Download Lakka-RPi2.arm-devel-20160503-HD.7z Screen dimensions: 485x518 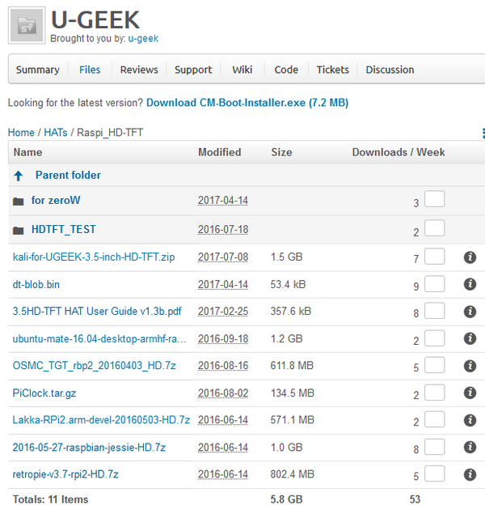(x=101, y=420)
